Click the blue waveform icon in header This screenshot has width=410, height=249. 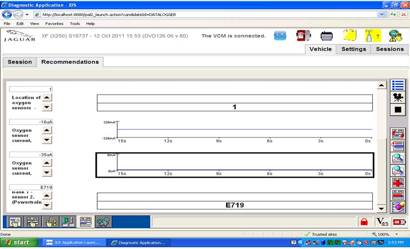(280, 36)
